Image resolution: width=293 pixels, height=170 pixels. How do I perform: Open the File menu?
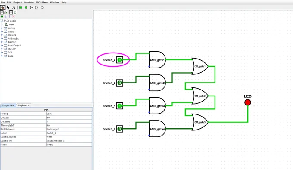point(3,3)
